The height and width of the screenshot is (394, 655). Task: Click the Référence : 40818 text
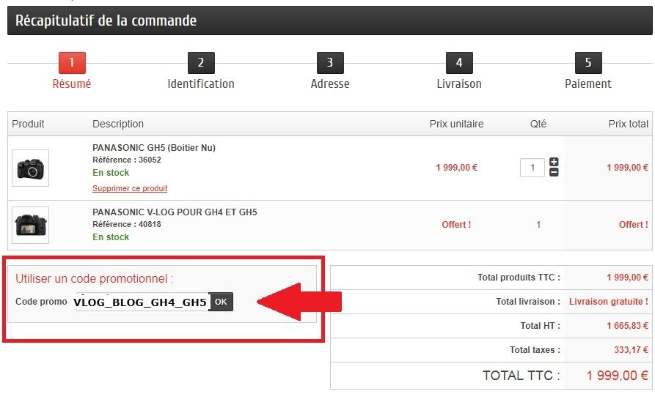pyautogui.click(x=127, y=224)
